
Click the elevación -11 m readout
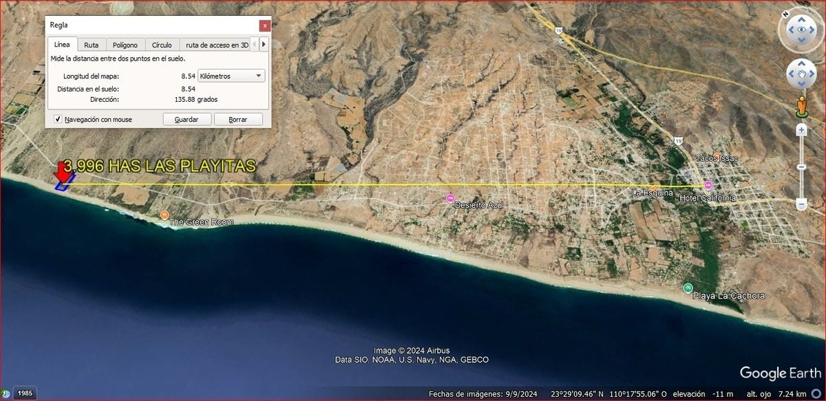click(703, 394)
